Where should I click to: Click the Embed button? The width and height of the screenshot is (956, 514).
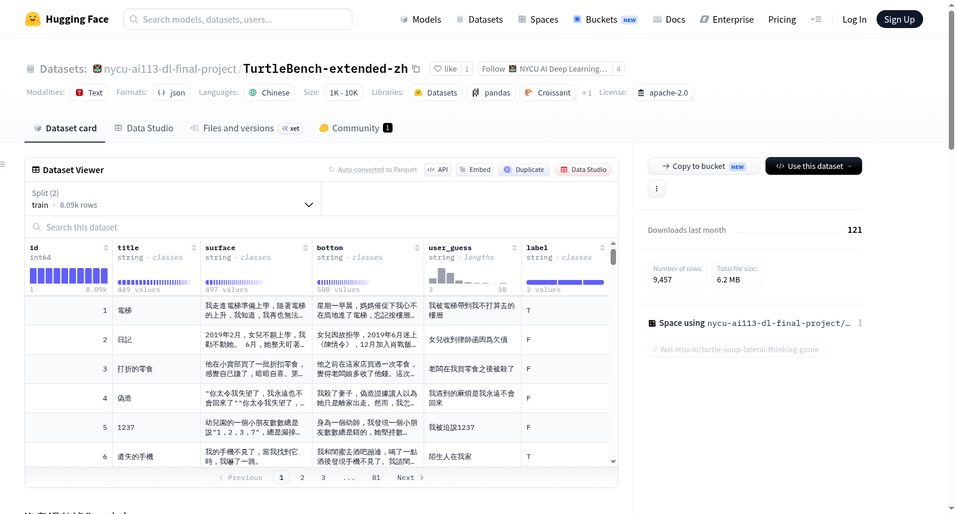point(474,170)
